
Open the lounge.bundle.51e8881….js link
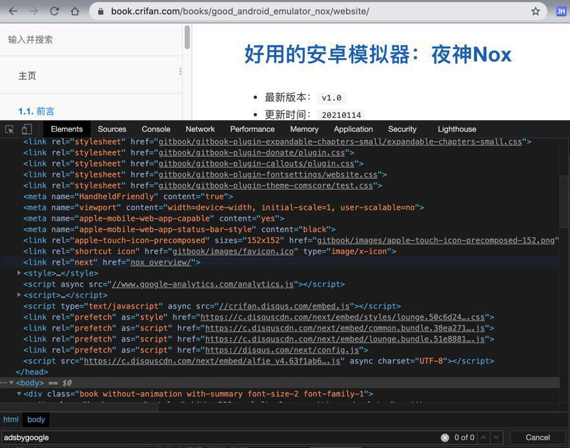coord(345,339)
